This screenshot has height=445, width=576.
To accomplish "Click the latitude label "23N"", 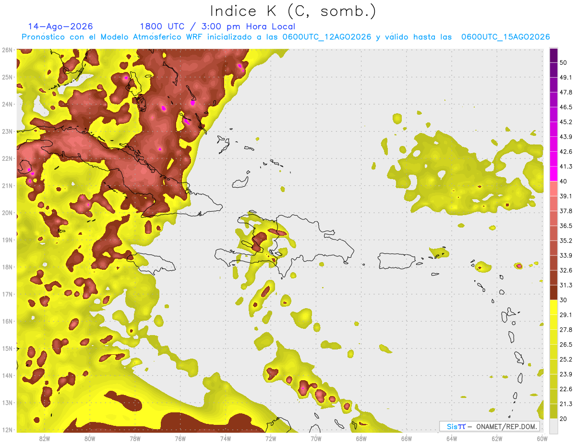I will click(x=7, y=131).
